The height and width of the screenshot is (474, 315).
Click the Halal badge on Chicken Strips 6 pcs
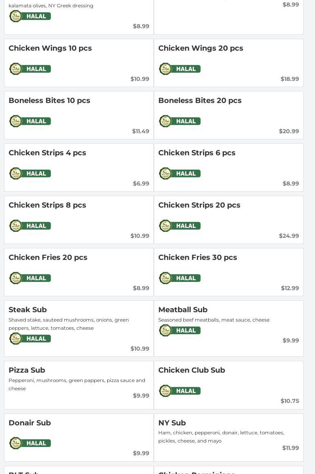180,173
